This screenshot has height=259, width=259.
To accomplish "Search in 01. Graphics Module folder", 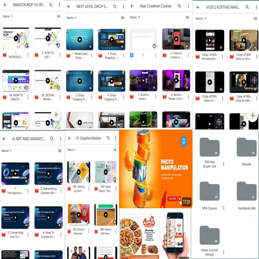I will click(x=108, y=138).
